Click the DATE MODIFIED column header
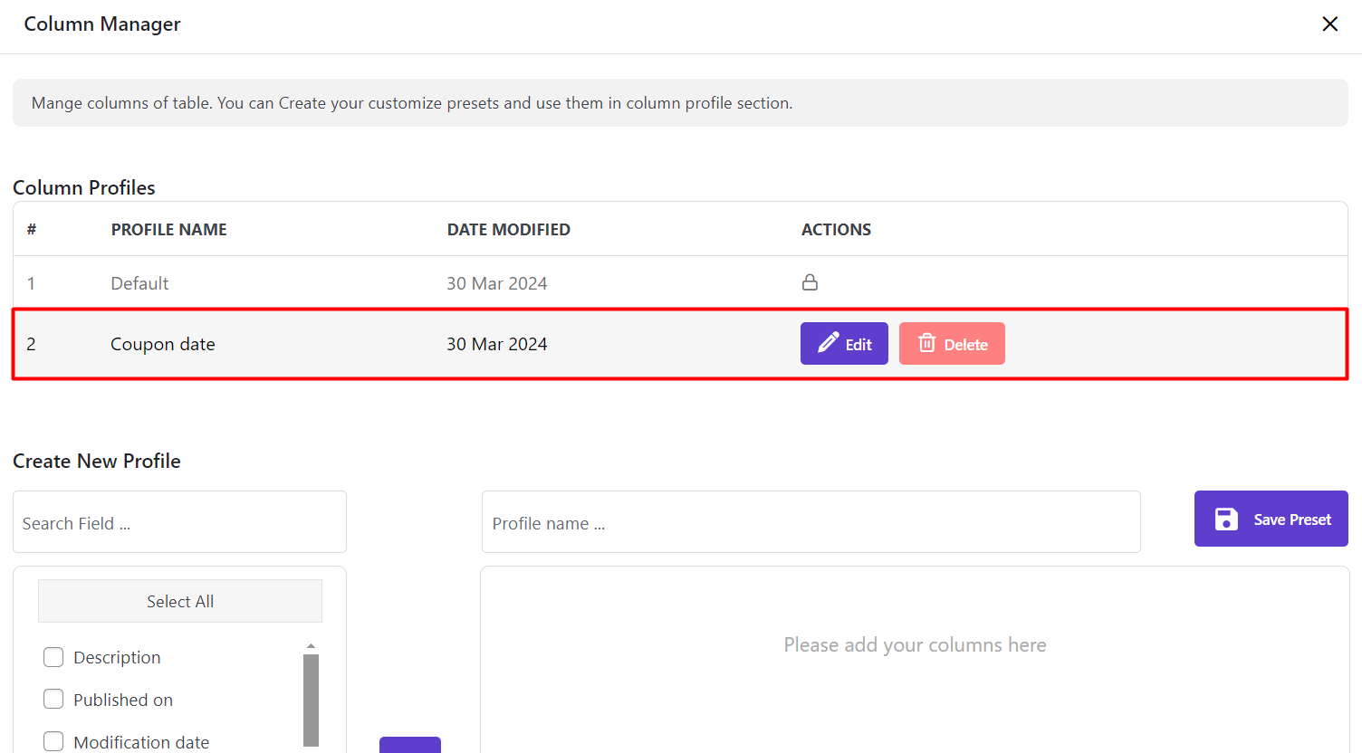Screen dimensions: 1362x753 [508, 230]
